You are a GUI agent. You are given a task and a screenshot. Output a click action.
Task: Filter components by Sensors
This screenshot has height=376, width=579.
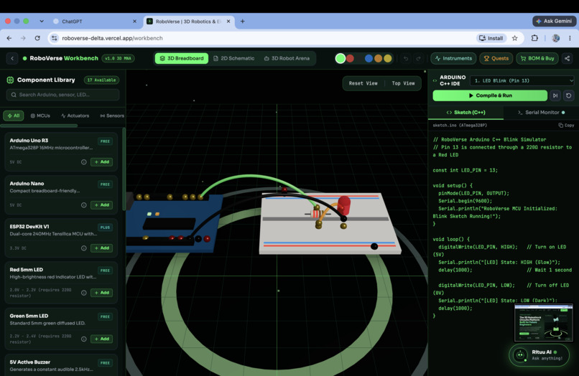click(x=112, y=116)
